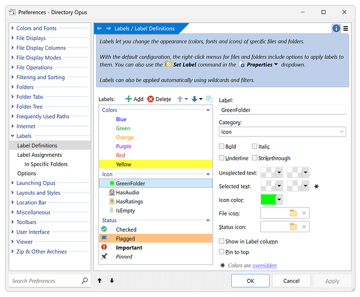
Task: Toggle the blue info help icon
Action: [336, 29]
